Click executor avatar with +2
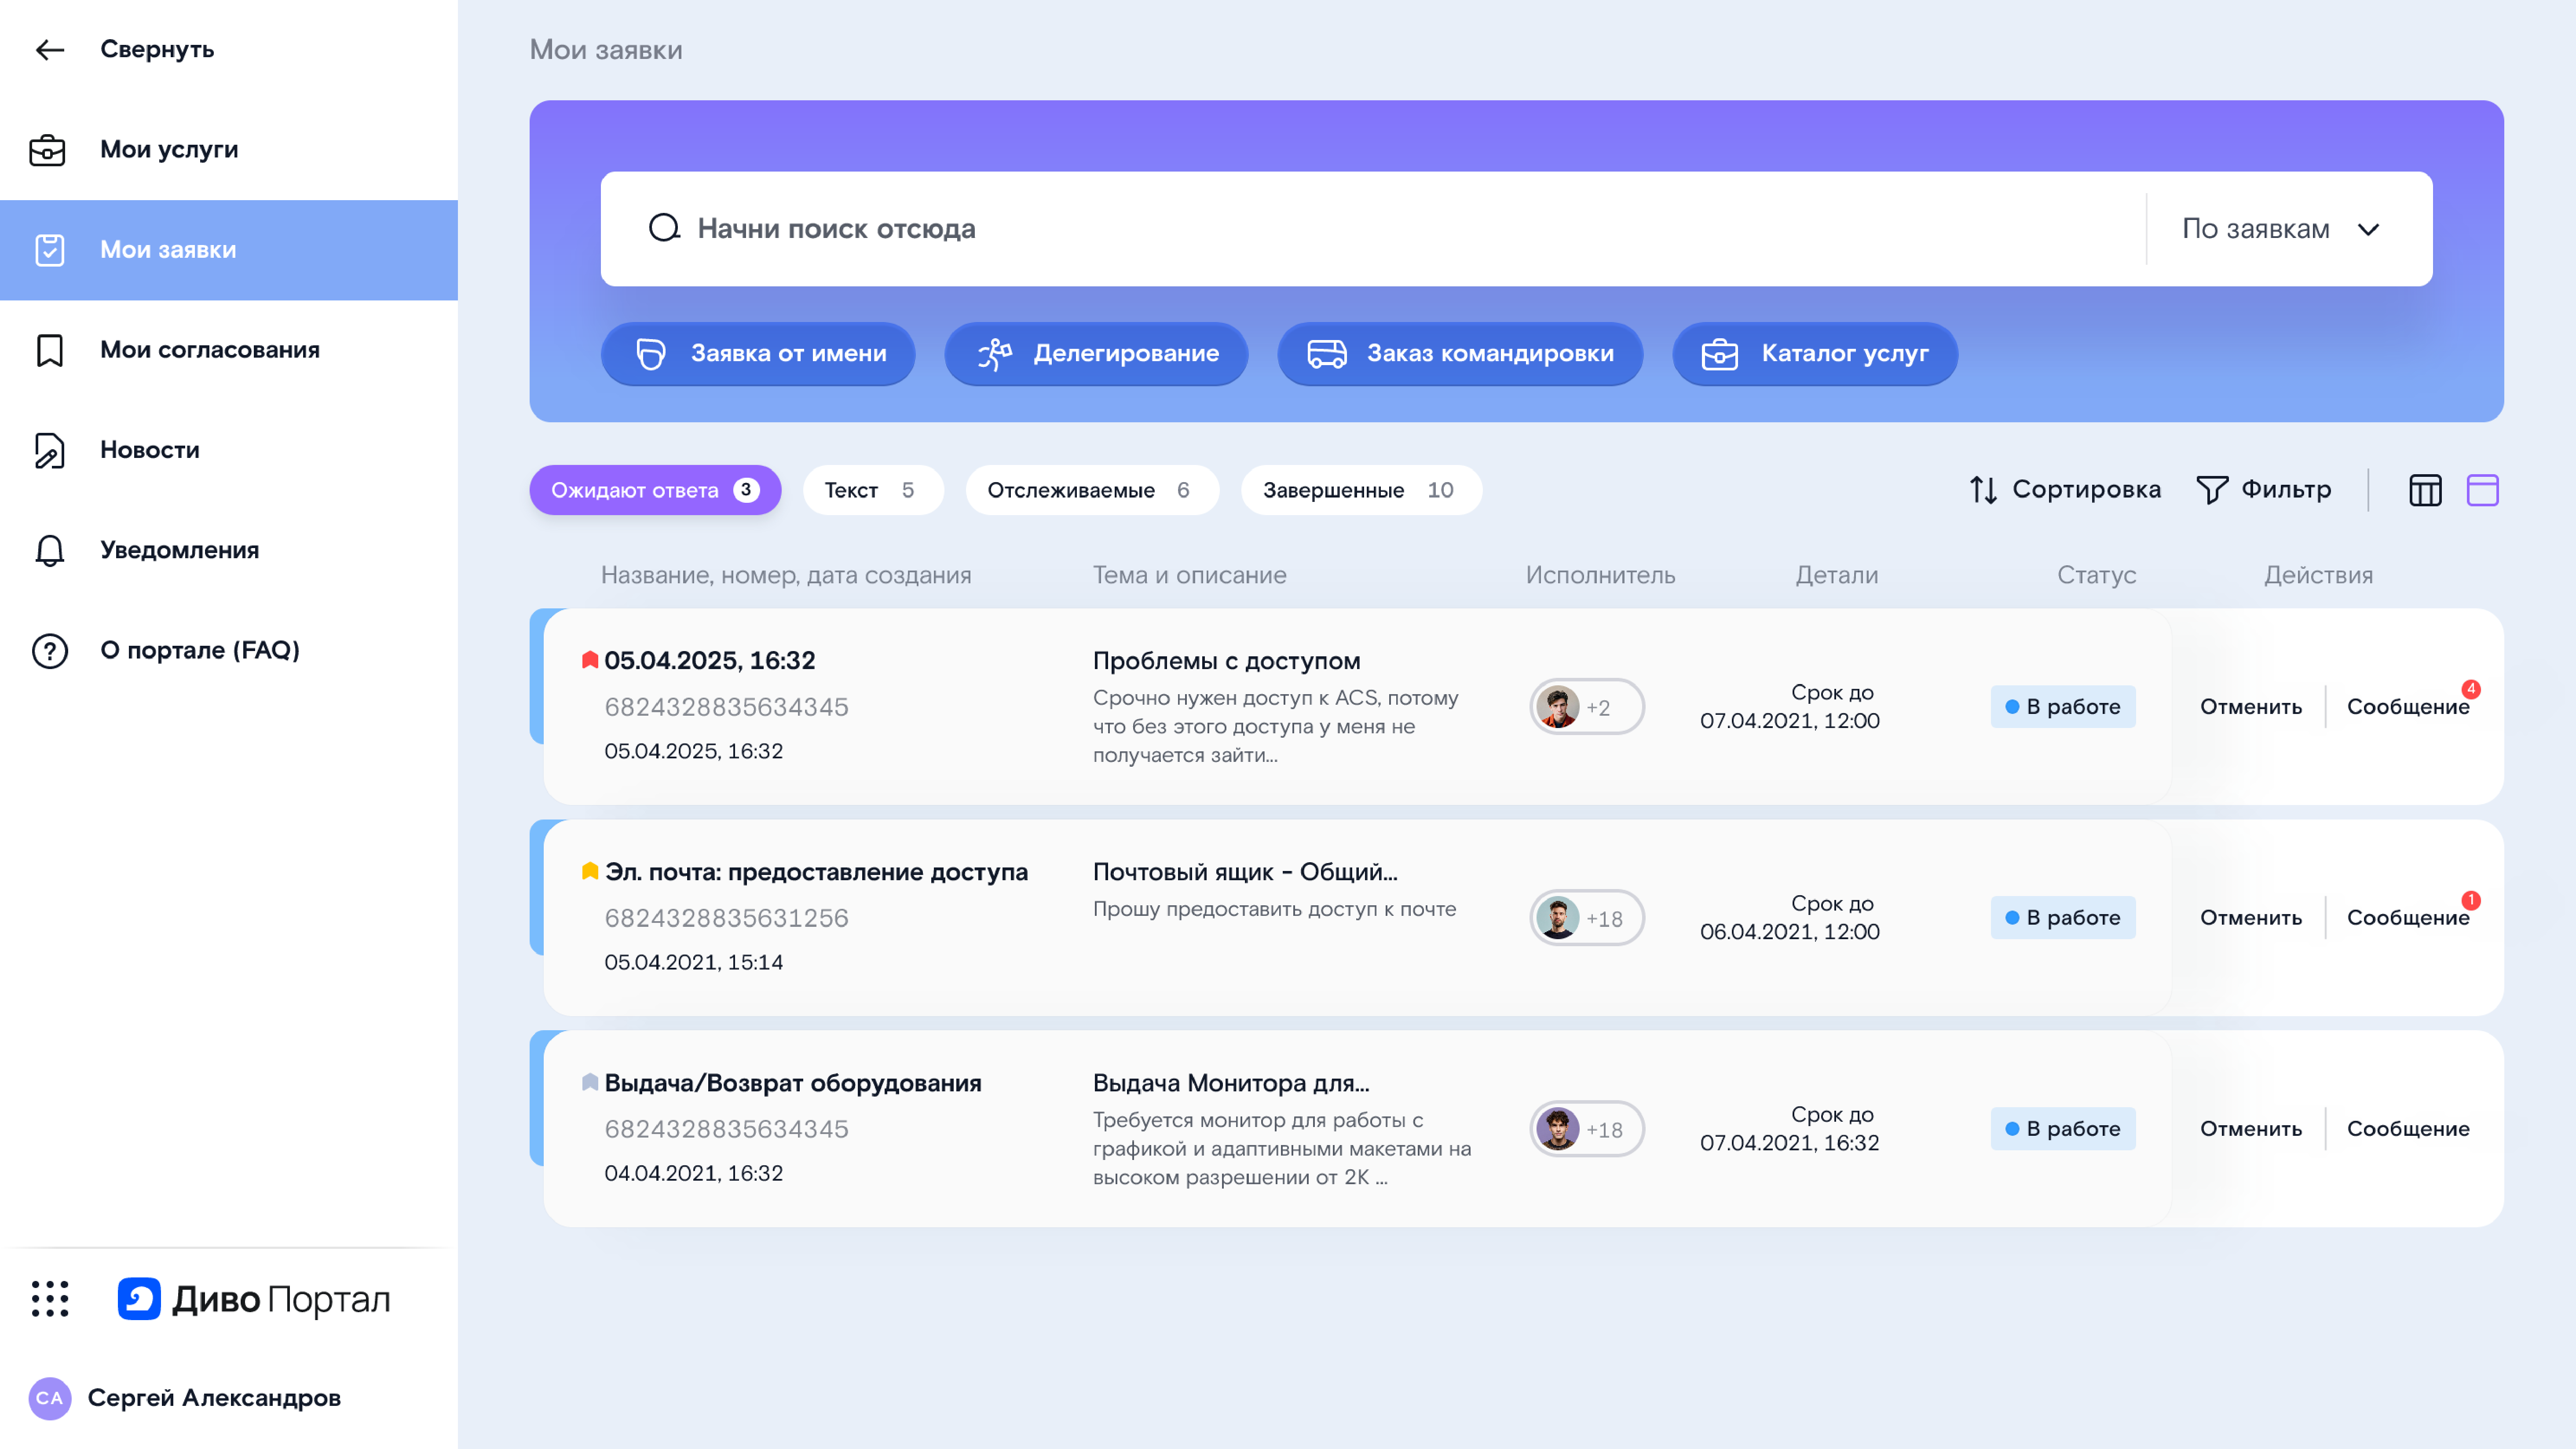 1557,707
